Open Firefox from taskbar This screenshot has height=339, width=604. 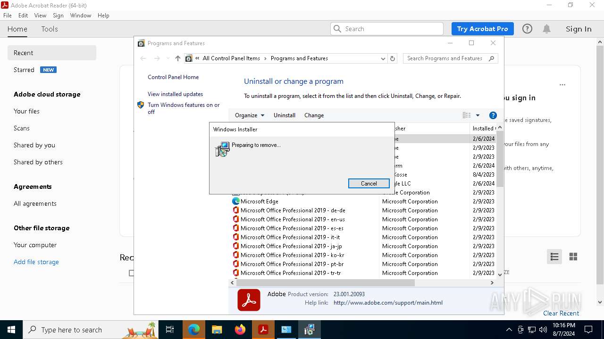coord(240,330)
